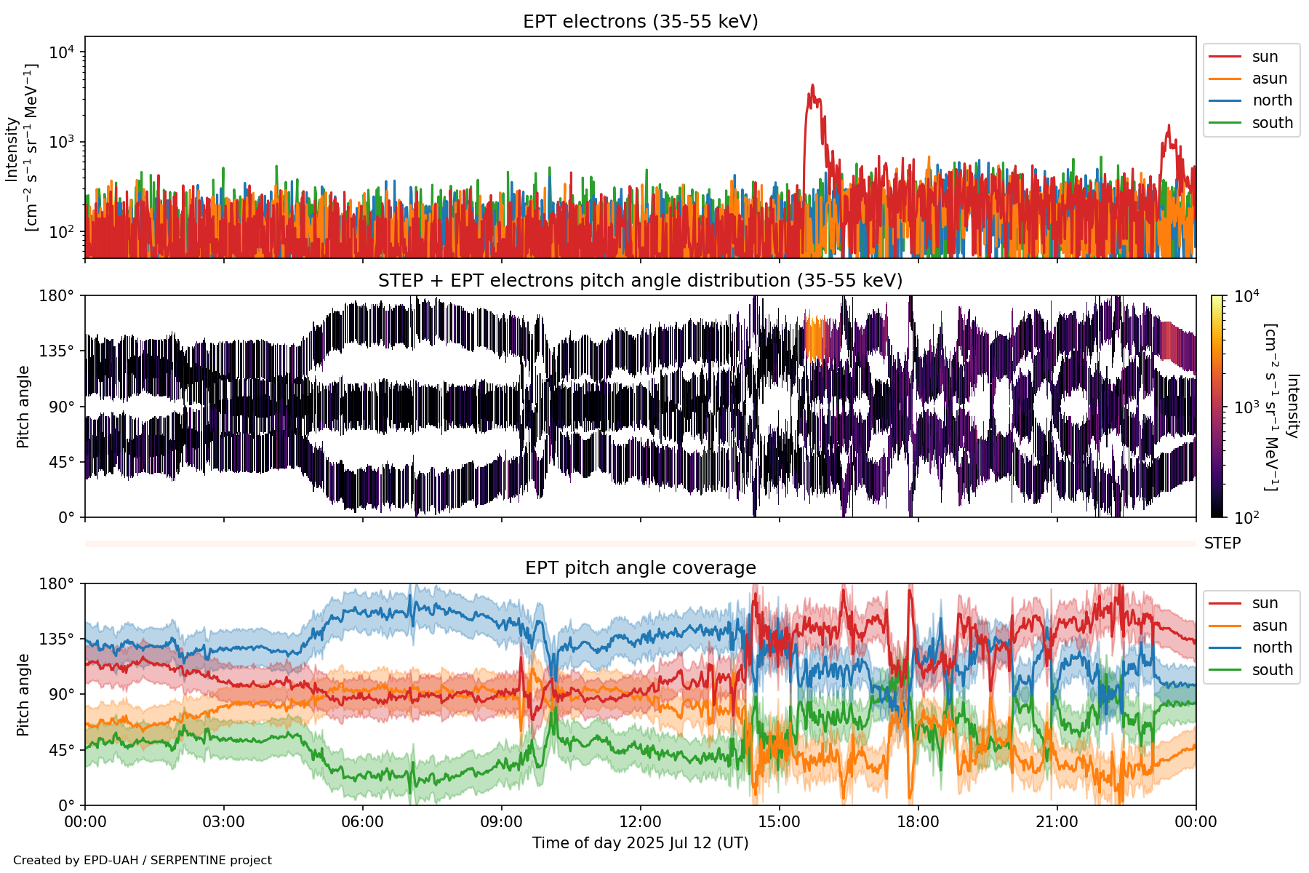Select the pitch angle distribution panel title
This screenshot has width=1309, height=873.
[x=640, y=281]
